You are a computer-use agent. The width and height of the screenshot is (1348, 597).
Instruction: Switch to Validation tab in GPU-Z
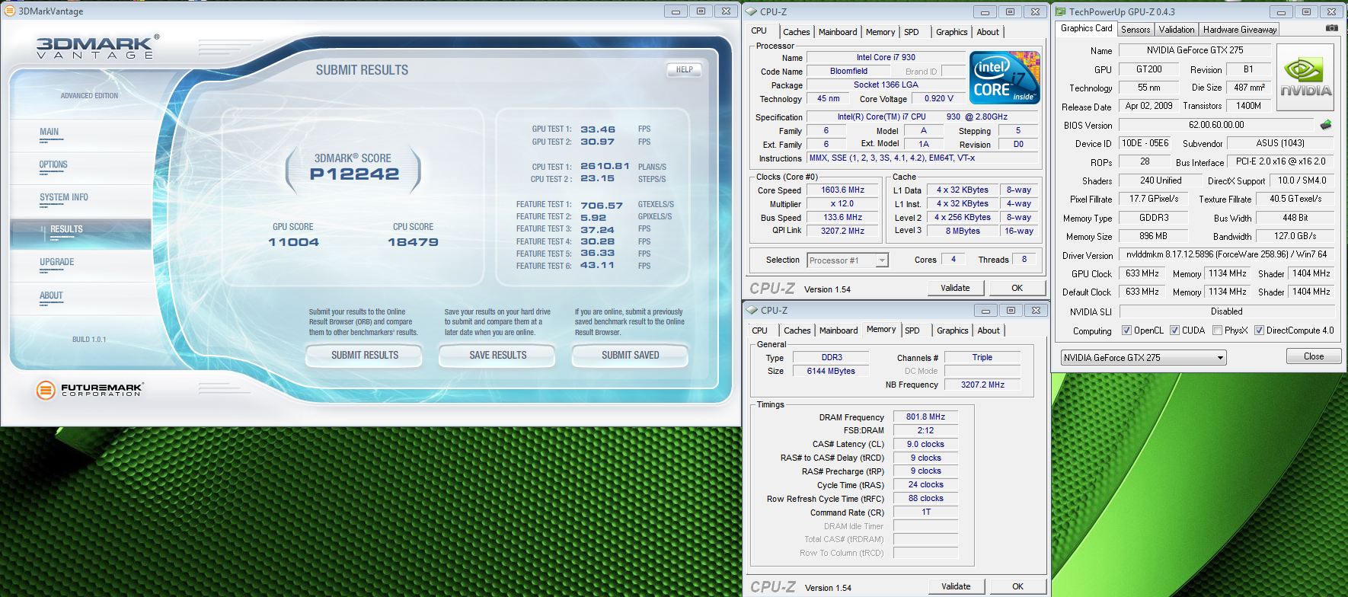[1177, 30]
